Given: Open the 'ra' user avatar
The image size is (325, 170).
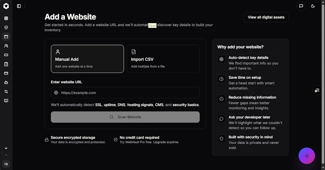Looking at the screenshot, I should 6,164.
